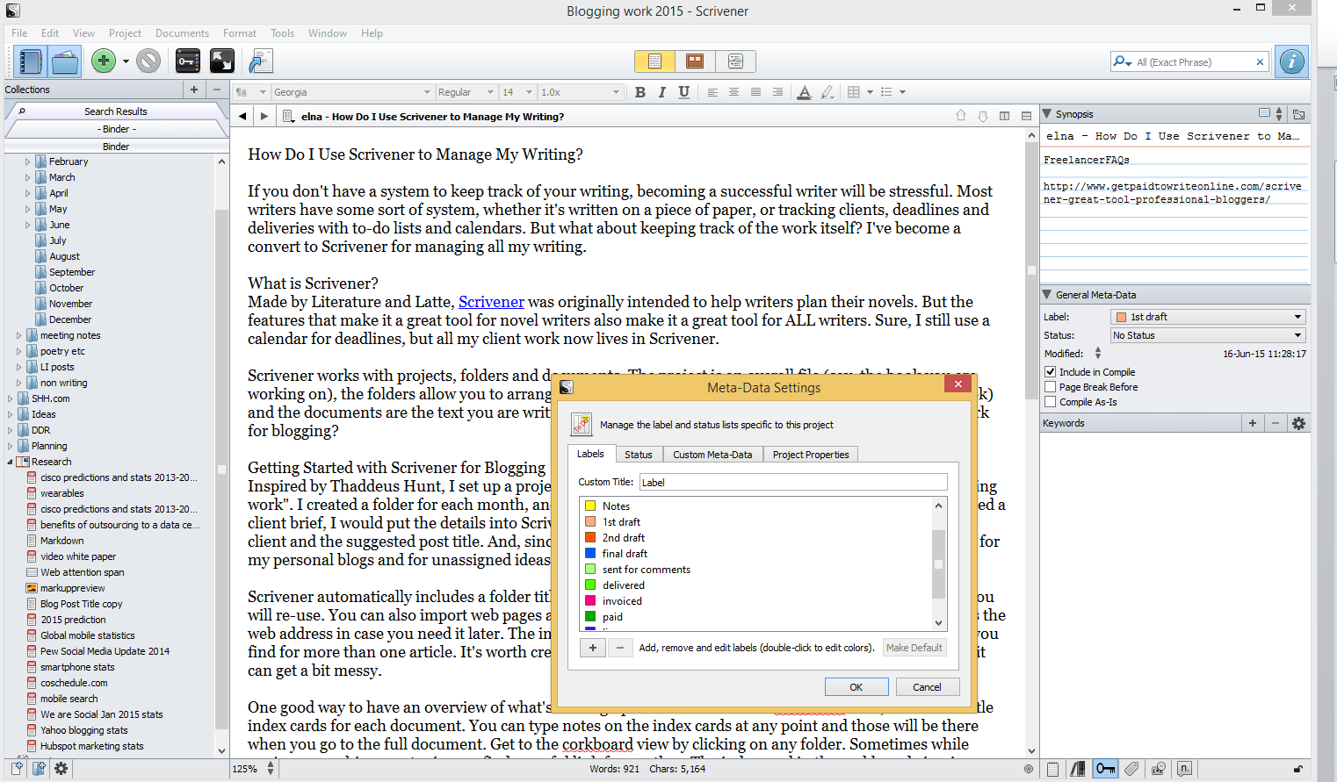
Task: Open the Keywords key icon in toolbar
Action: [x=188, y=61]
